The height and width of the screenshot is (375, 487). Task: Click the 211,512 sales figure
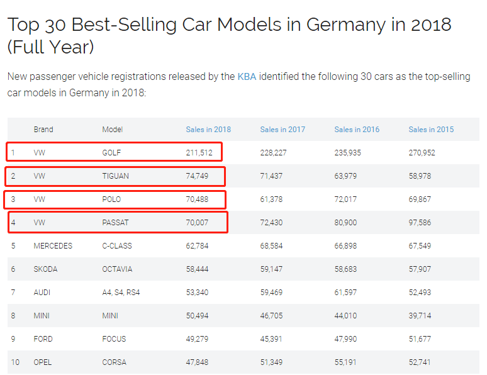(x=199, y=153)
